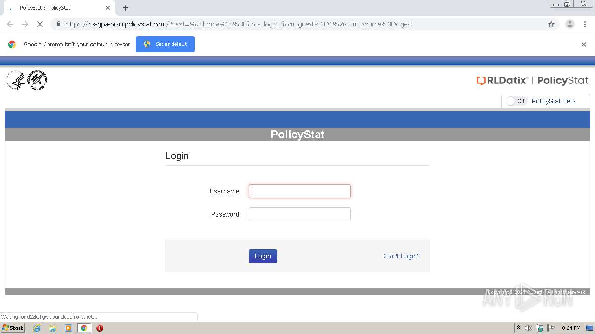Focus the Username input field
The width and height of the screenshot is (595, 334).
[300, 191]
